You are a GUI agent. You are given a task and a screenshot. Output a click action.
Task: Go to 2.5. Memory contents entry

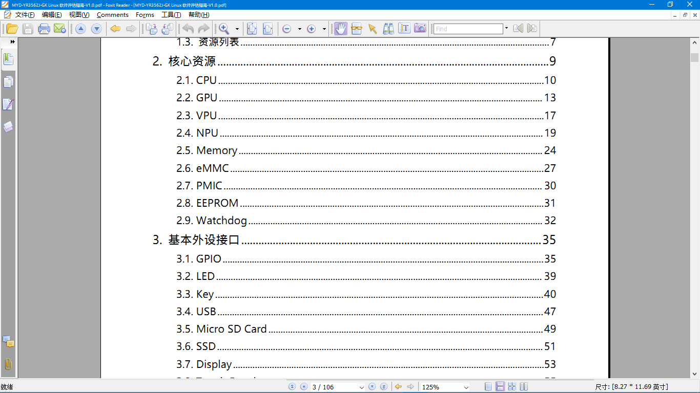coord(366,150)
